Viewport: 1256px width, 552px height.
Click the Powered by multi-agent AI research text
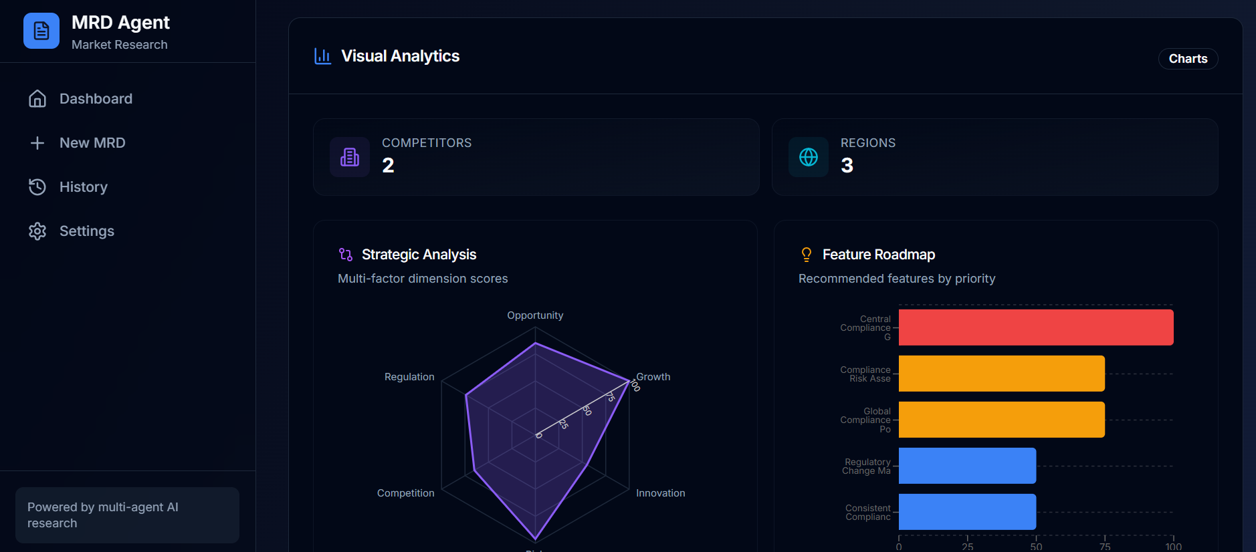point(102,515)
